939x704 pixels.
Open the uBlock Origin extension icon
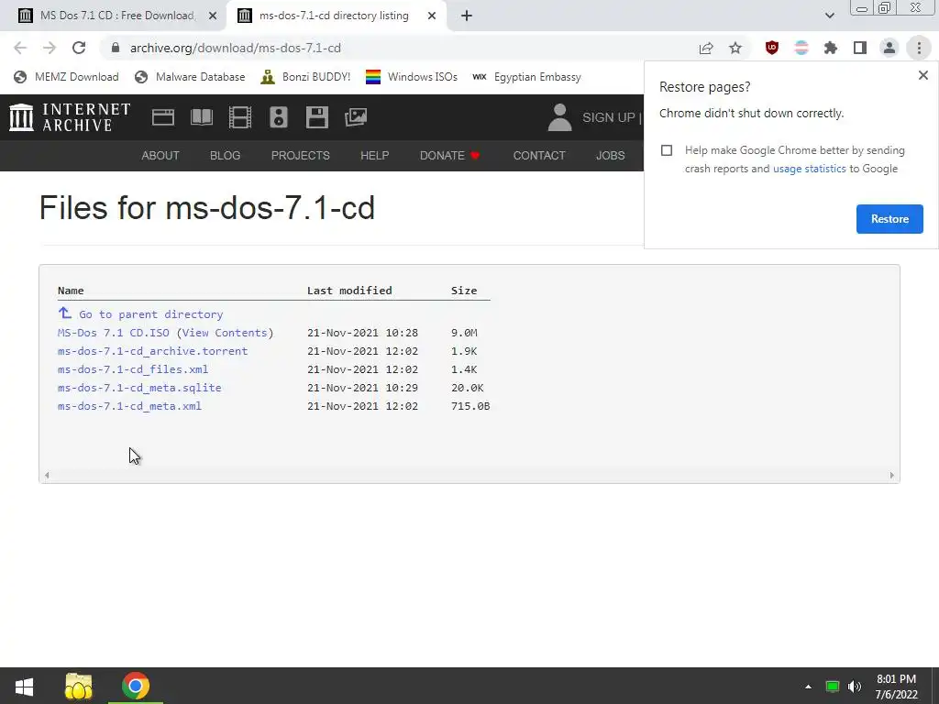coord(772,48)
